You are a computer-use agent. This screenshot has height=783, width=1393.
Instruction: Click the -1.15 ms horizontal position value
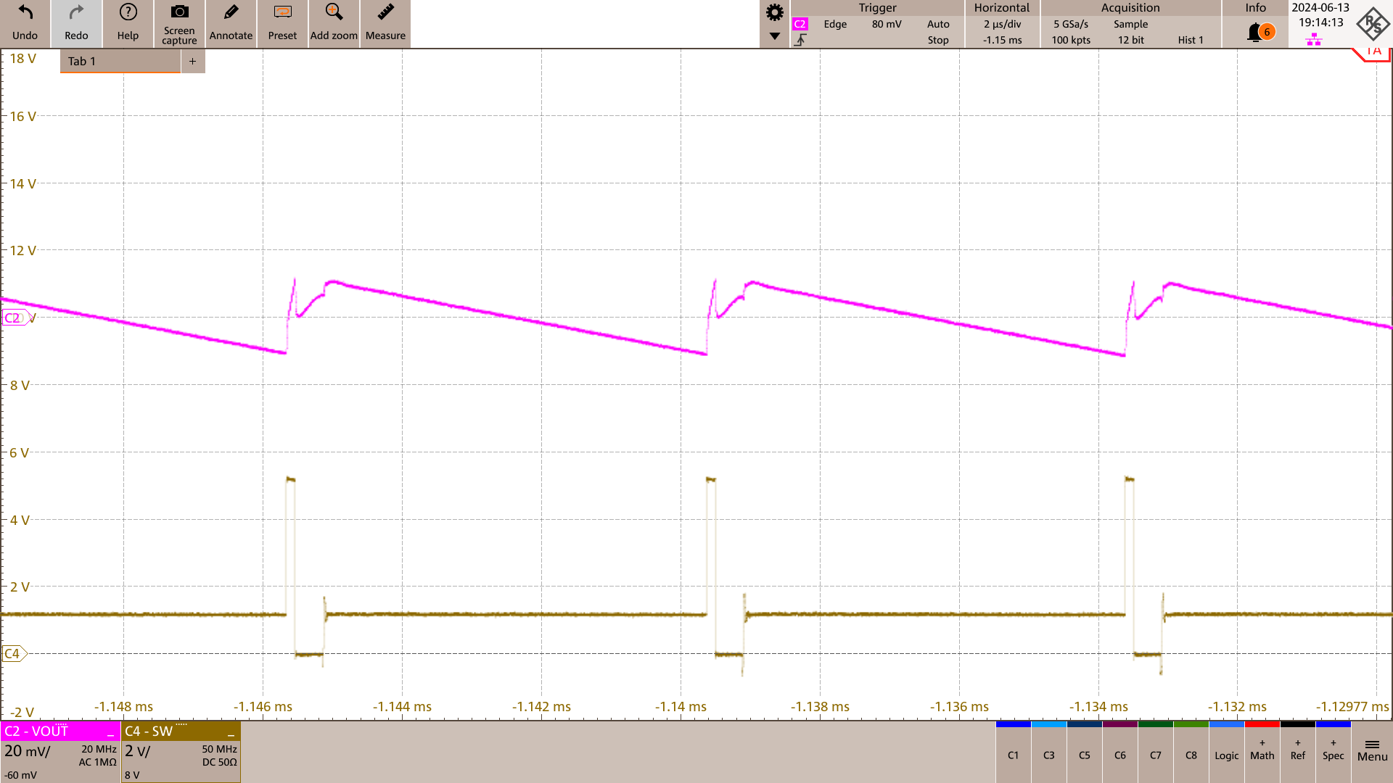click(1002, 40)
